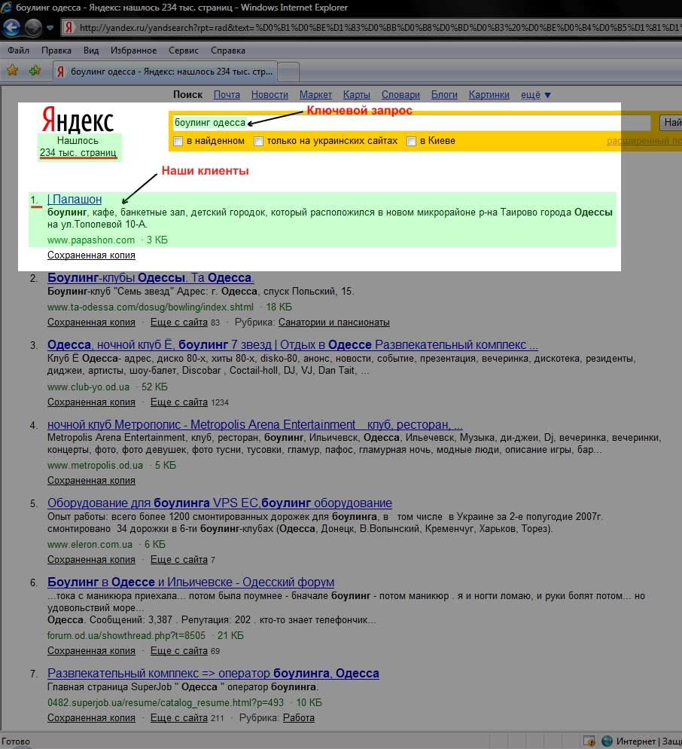The width and height of the screenshot is (682, 749).
Task: Open the Справка menu
Action: click(227, 50)
